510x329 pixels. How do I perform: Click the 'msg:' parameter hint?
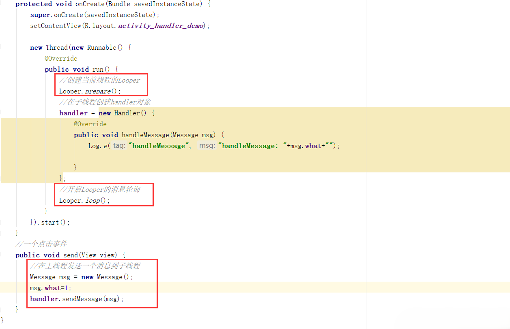pos(207,146)
